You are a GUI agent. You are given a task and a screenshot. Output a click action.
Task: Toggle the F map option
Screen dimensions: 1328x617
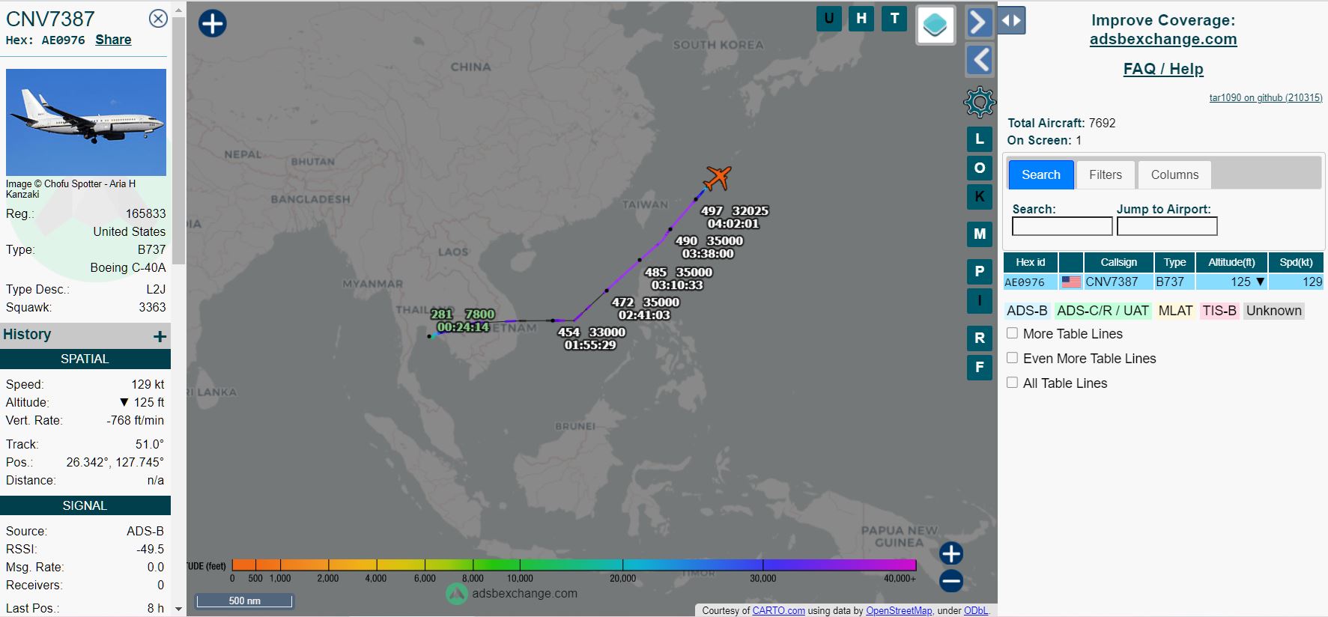[979, 367]
